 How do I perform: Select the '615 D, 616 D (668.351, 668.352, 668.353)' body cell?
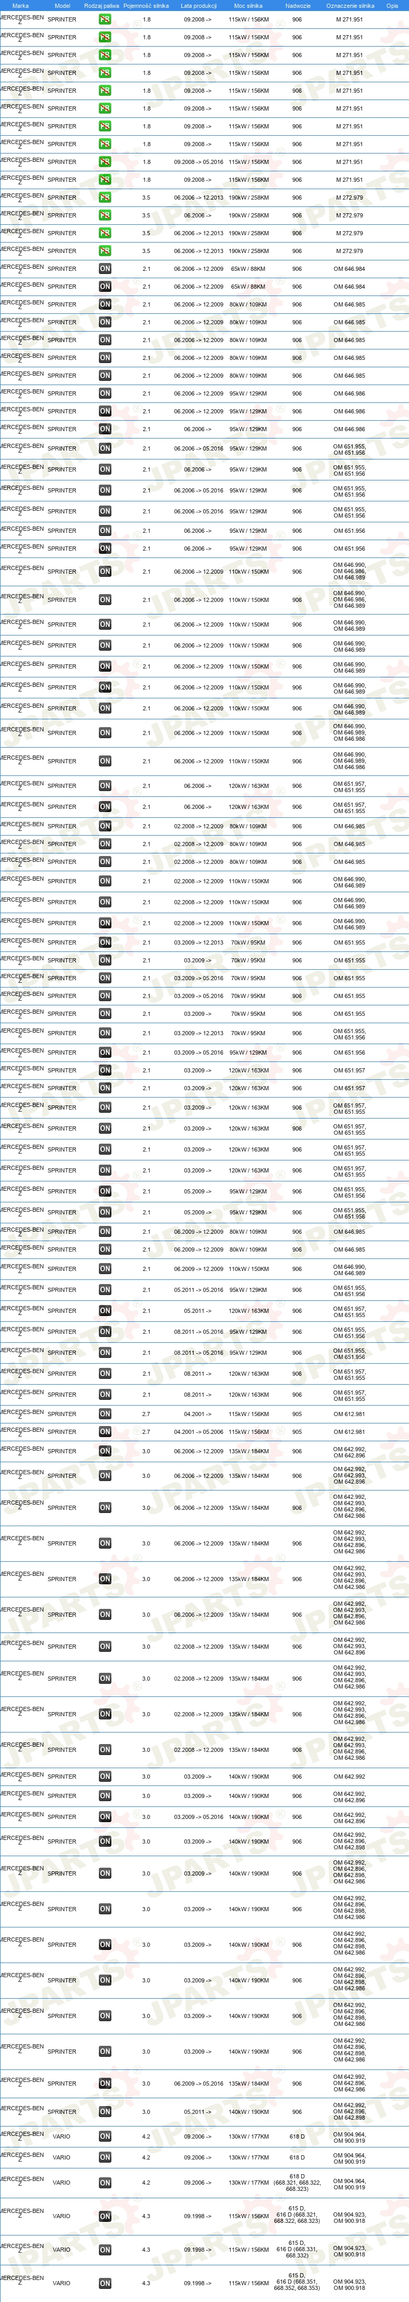coord(298,2283)
